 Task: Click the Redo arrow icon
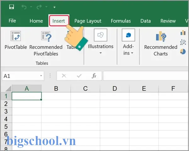[x=39, y=7]
